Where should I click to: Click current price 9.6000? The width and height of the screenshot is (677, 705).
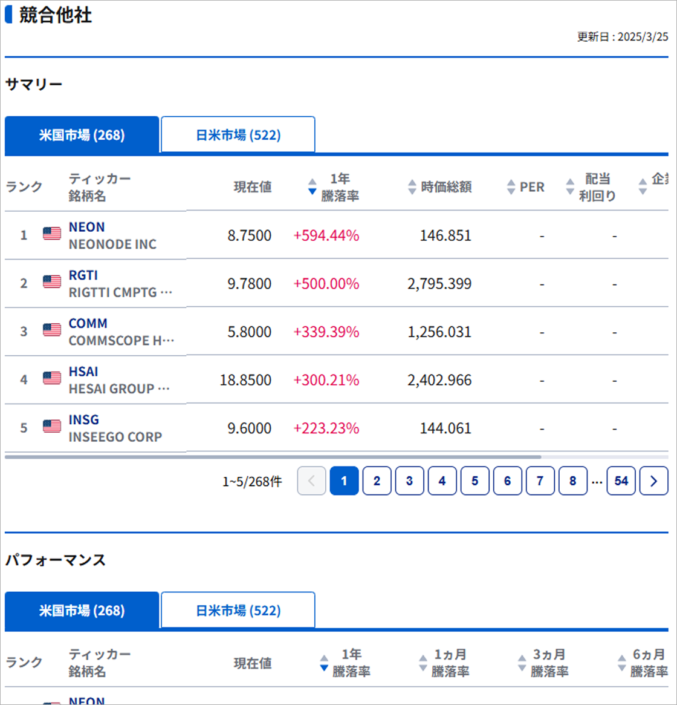[249, 428]
